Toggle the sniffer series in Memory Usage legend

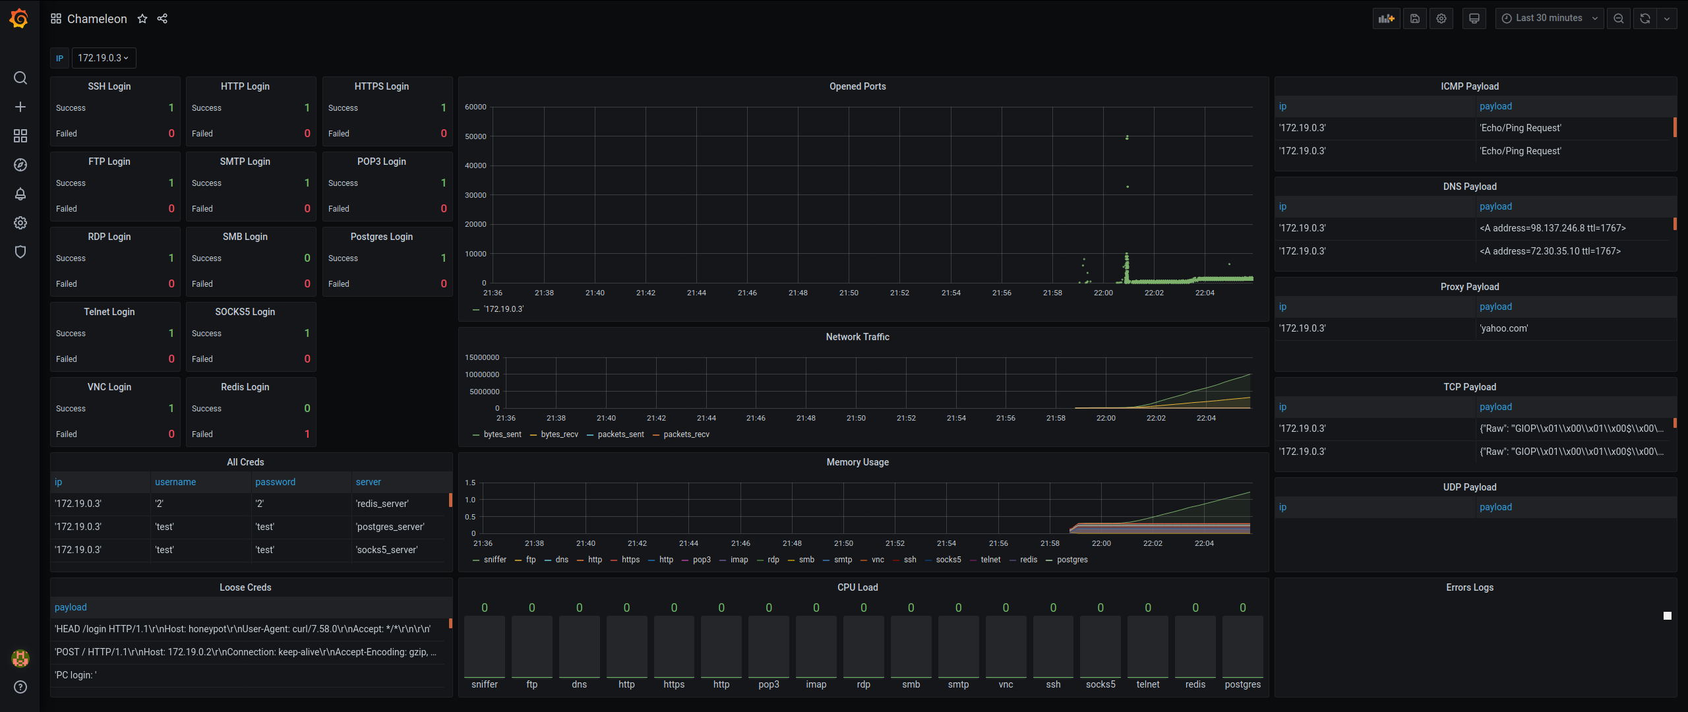(x=495, y=560)
